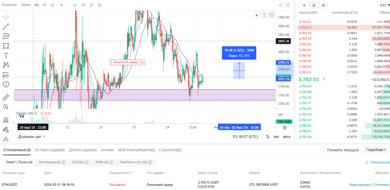Select the 1ч timeframe
The height and width of the screenshot is (190, 390).
pyautogui.click(x=37, y=5)
